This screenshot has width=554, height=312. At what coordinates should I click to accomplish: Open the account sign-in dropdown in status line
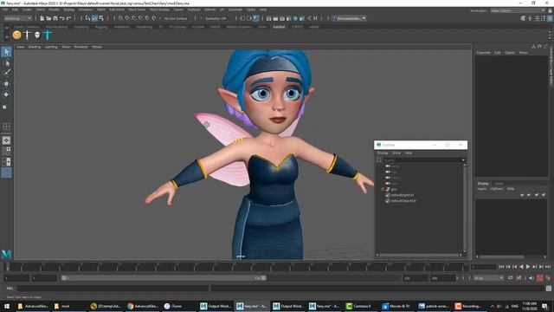(x=350, y=18)
